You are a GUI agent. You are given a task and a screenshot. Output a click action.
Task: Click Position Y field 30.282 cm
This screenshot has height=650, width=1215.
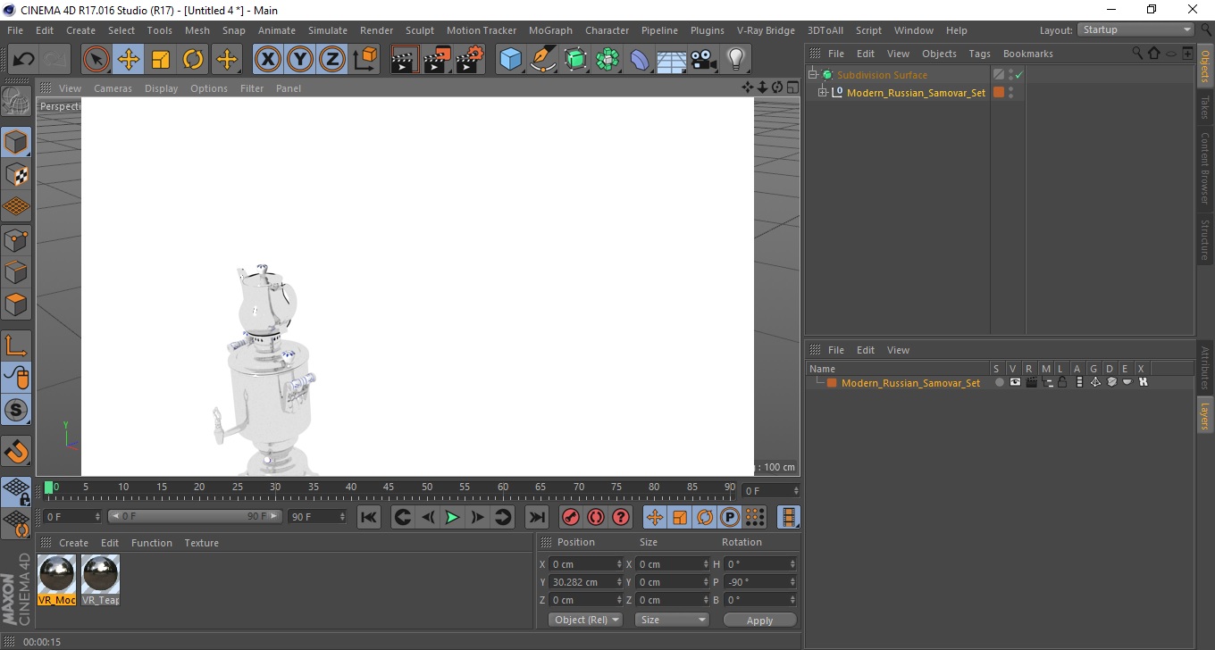tap(586, 582)
